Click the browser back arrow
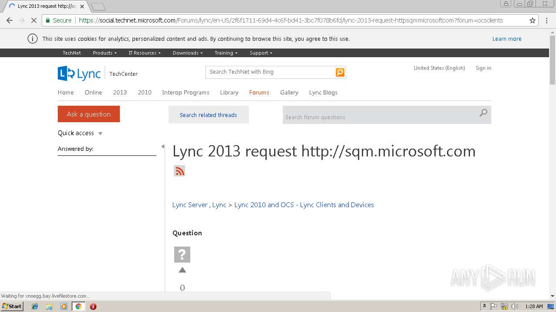556x312 pixels. pos(9,20)
